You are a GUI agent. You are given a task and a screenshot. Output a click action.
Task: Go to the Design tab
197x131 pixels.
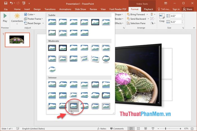[37, 9]
